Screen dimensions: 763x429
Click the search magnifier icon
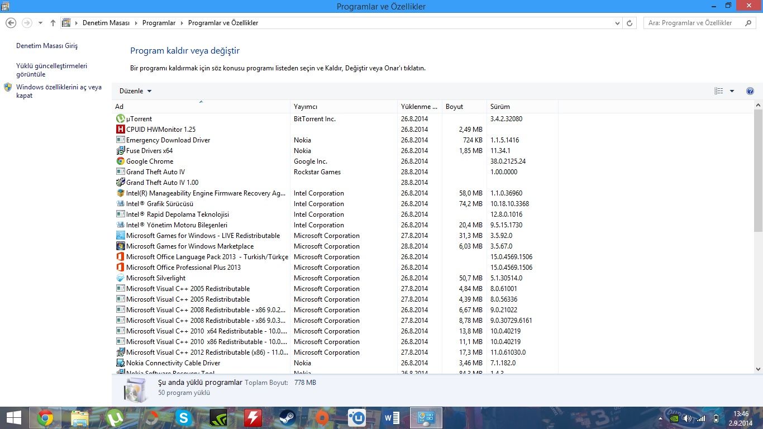(x=748, y=23)
